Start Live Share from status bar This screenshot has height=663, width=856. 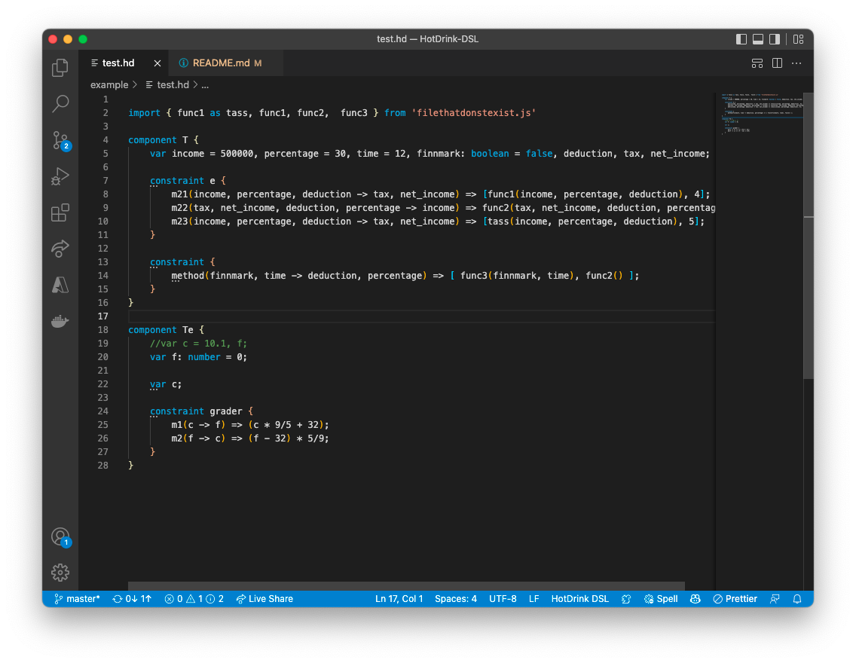coord(264,599)
